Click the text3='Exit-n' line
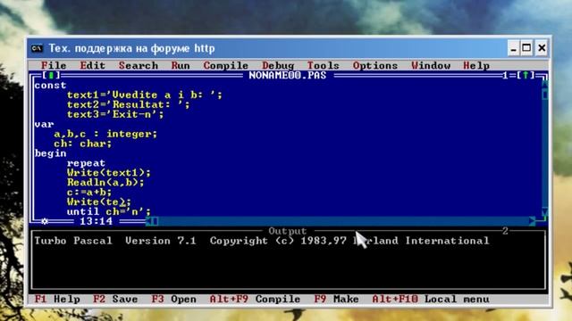 click(115, 114)
